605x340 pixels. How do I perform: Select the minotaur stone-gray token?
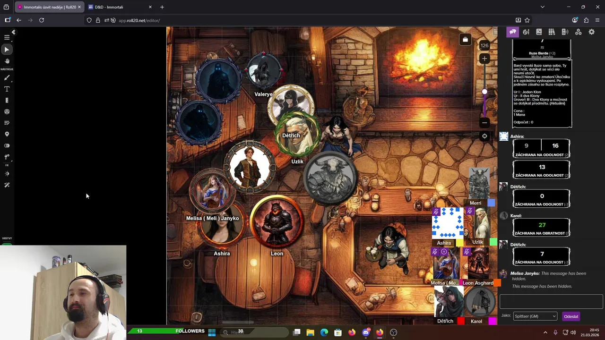coord(330,177)
